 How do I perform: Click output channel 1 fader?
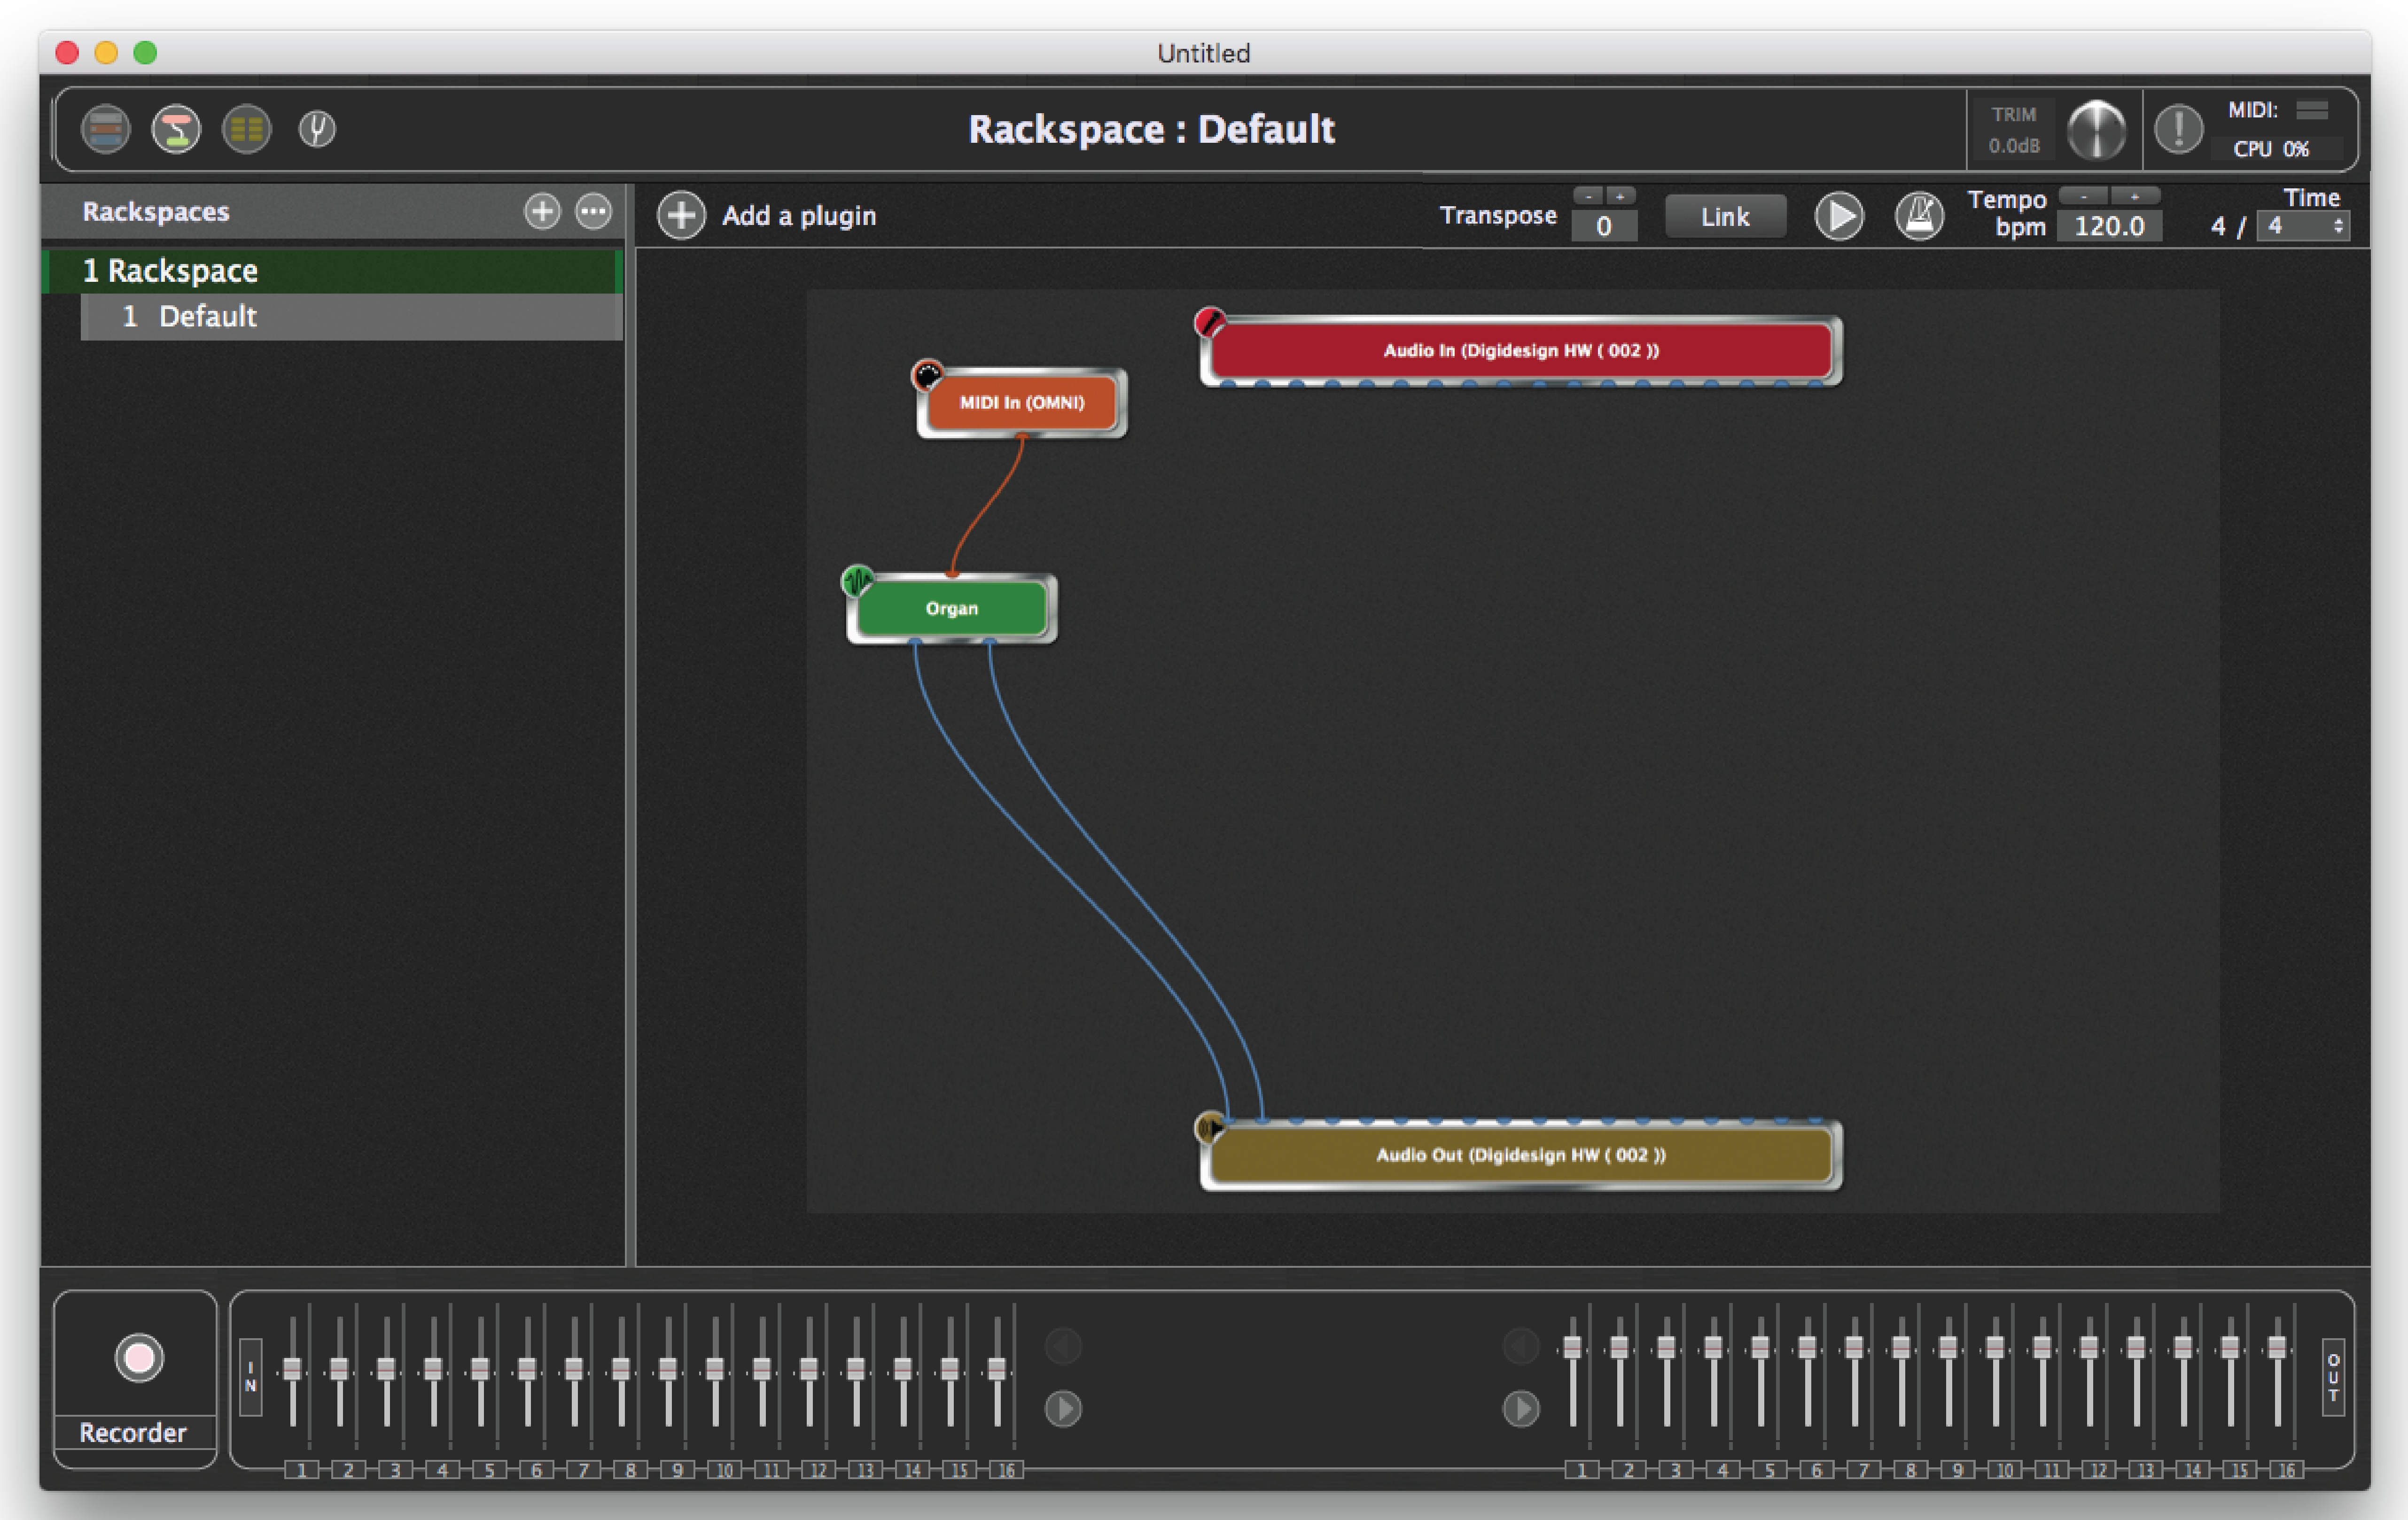[1573, 1347]
